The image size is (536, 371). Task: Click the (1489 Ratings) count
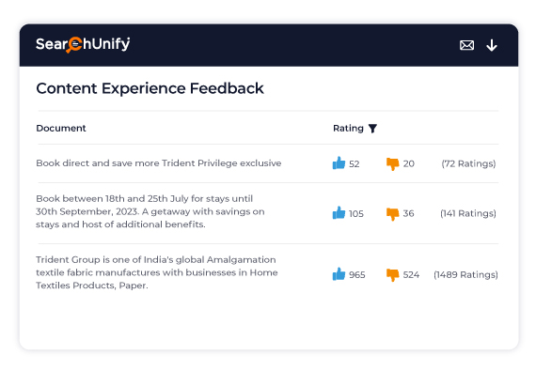465,275
